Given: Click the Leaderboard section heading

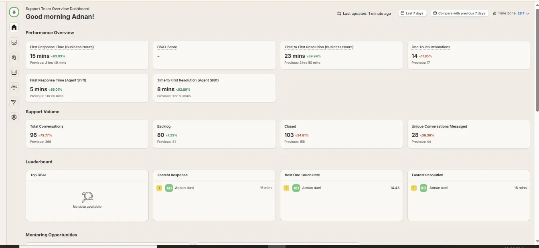Looking at the screenshot, I should pos(39,162).
